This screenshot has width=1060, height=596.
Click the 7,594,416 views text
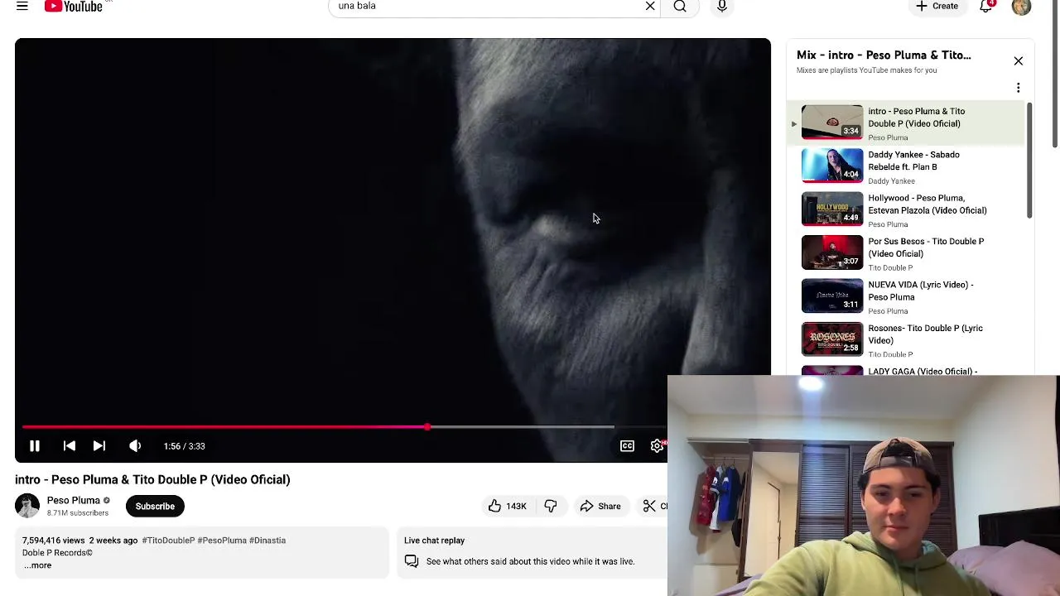(53, 541)
